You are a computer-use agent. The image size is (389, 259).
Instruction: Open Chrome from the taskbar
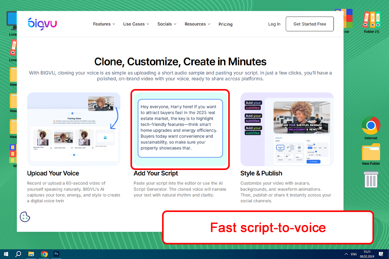(x=44, y=254)
